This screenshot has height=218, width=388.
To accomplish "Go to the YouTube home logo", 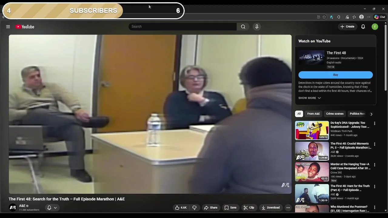I will pyautogui.click(x=25, y=27).
